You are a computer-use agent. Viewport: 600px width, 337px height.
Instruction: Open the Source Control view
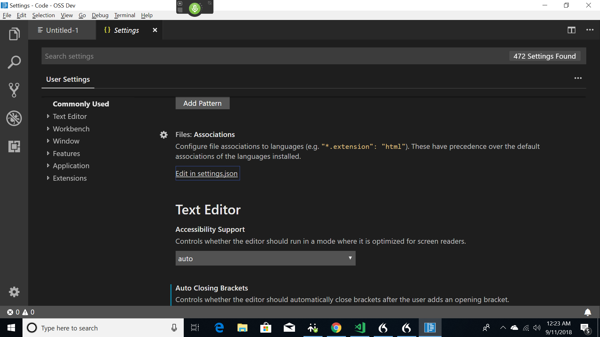tap(14, 90)
